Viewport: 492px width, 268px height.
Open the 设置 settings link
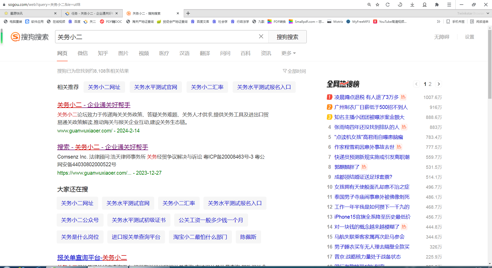click(469, 37)
